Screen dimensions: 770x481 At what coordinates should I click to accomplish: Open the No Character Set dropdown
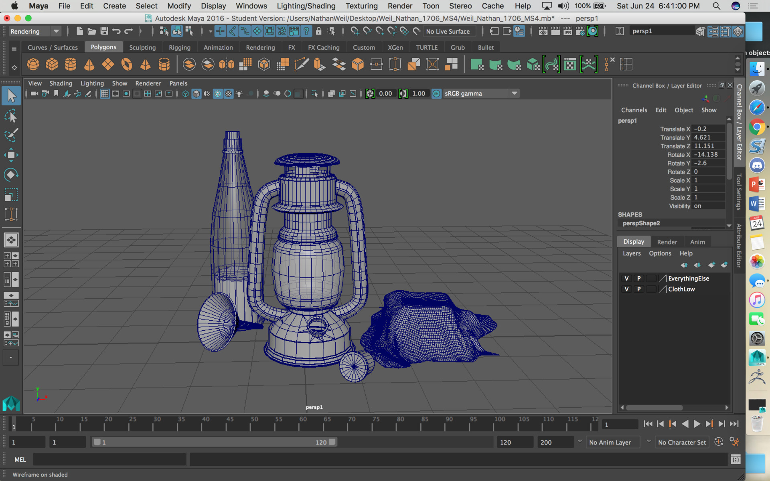(682, 442)
